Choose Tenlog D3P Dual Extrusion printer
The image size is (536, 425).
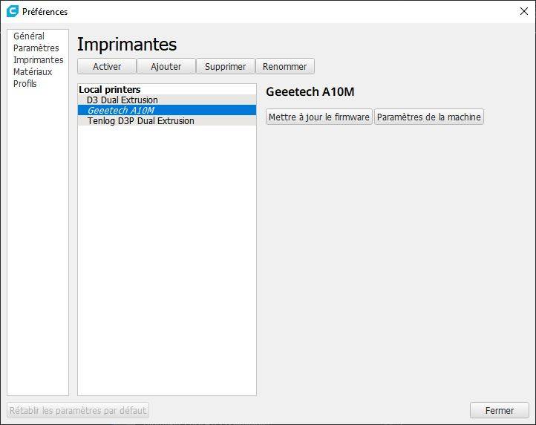tap(141, 121)
